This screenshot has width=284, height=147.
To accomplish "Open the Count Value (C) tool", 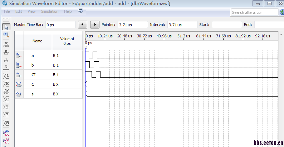I will 6,99.
